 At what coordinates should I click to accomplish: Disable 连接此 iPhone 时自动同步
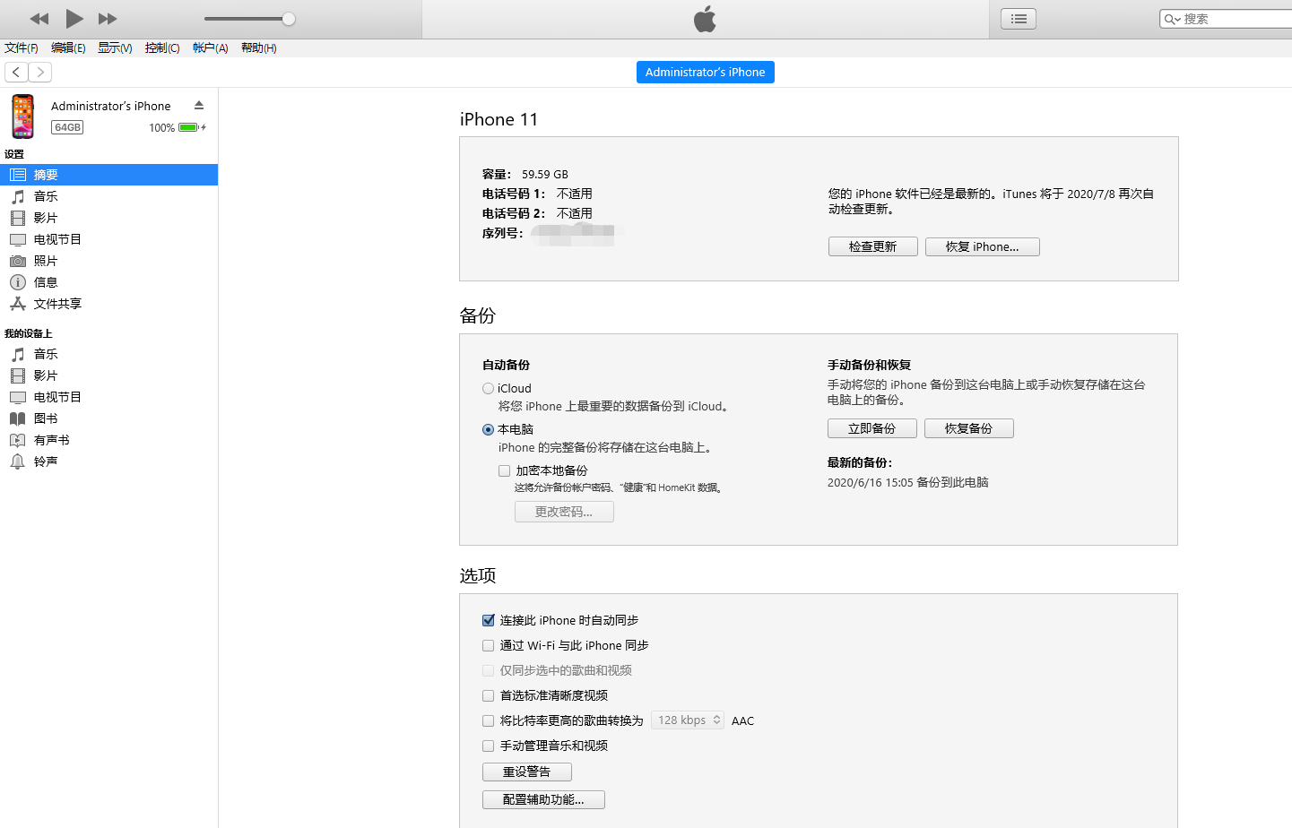(488, 620)
